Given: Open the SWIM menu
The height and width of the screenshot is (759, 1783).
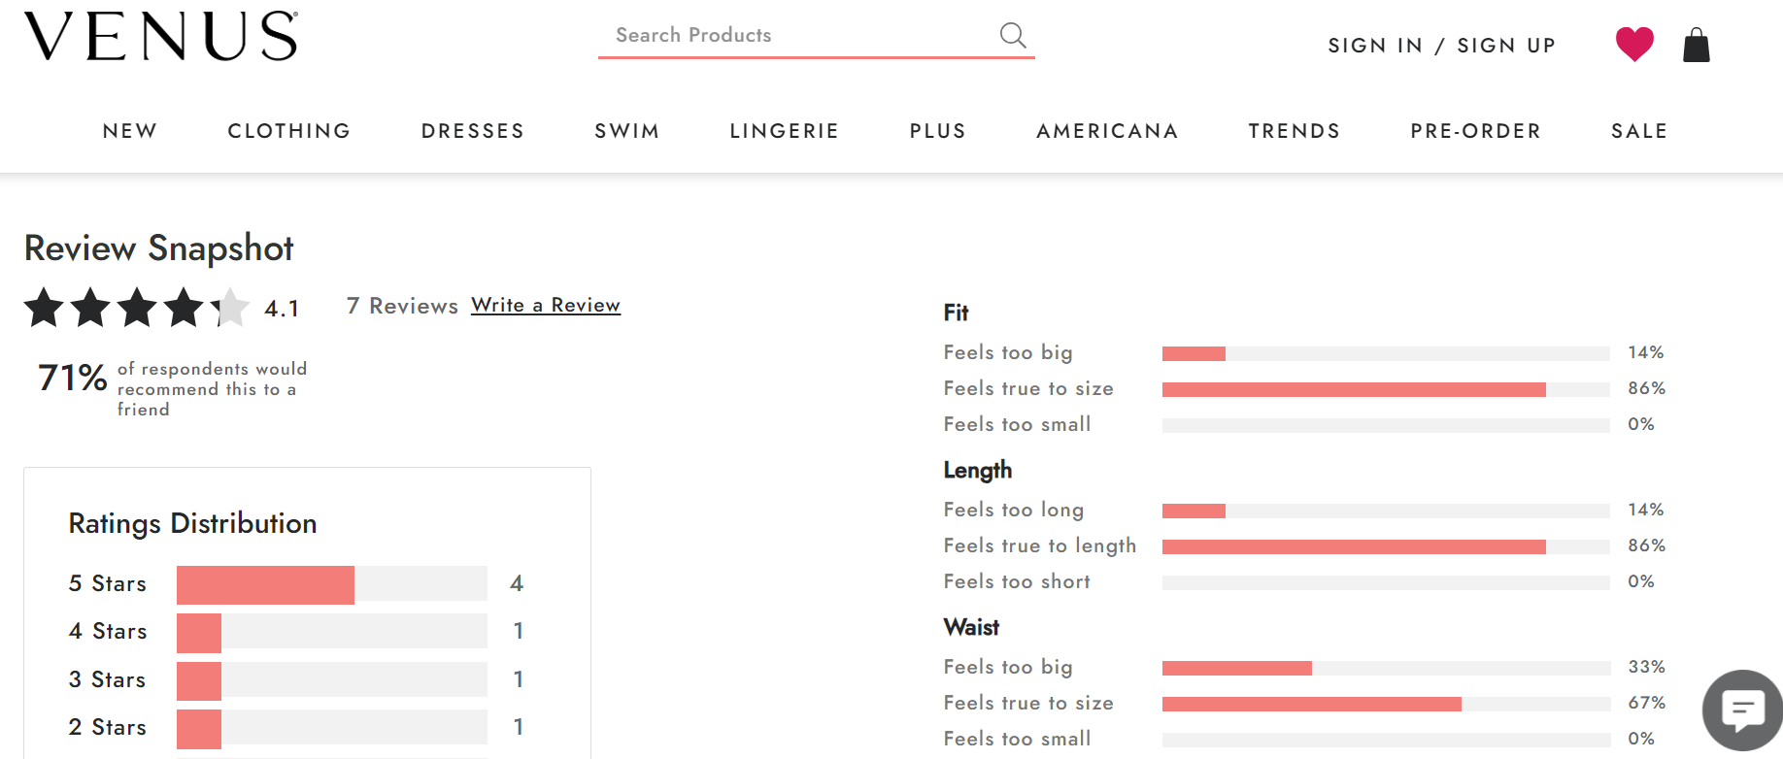Looking at the screenshot, I should pos(627,131).
